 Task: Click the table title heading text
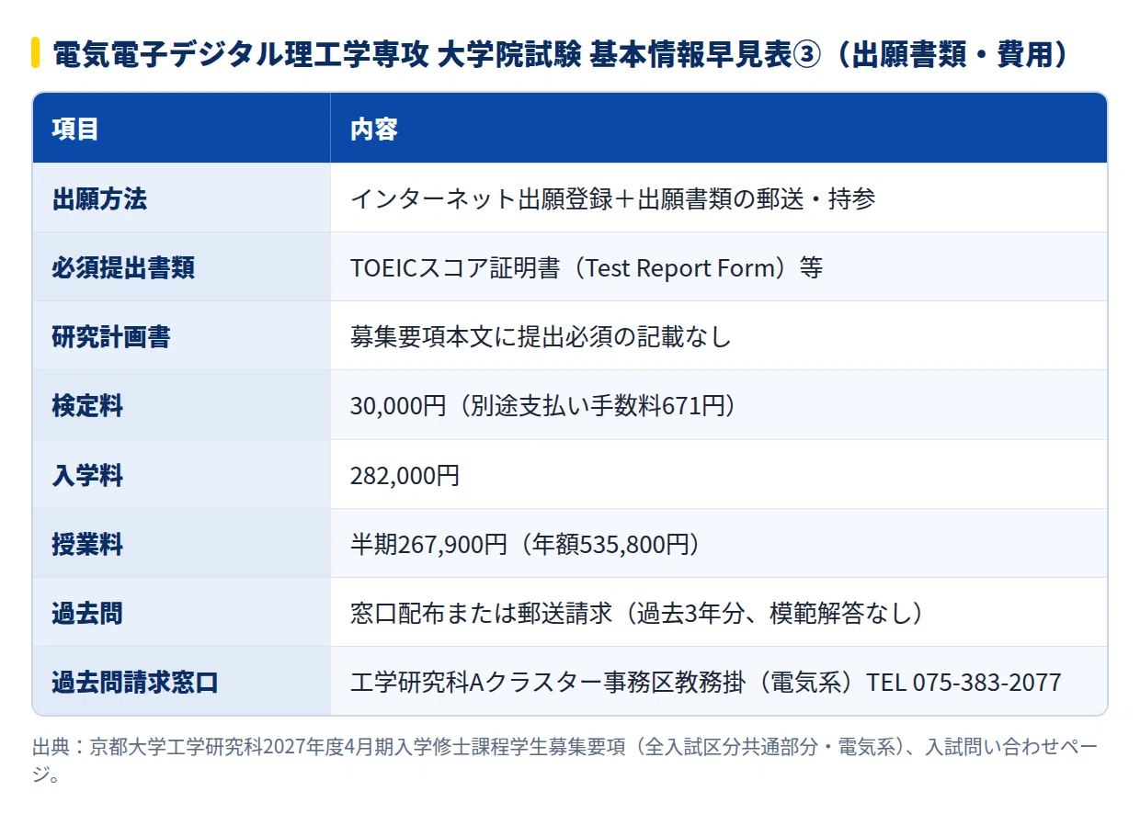click(562, 54)
